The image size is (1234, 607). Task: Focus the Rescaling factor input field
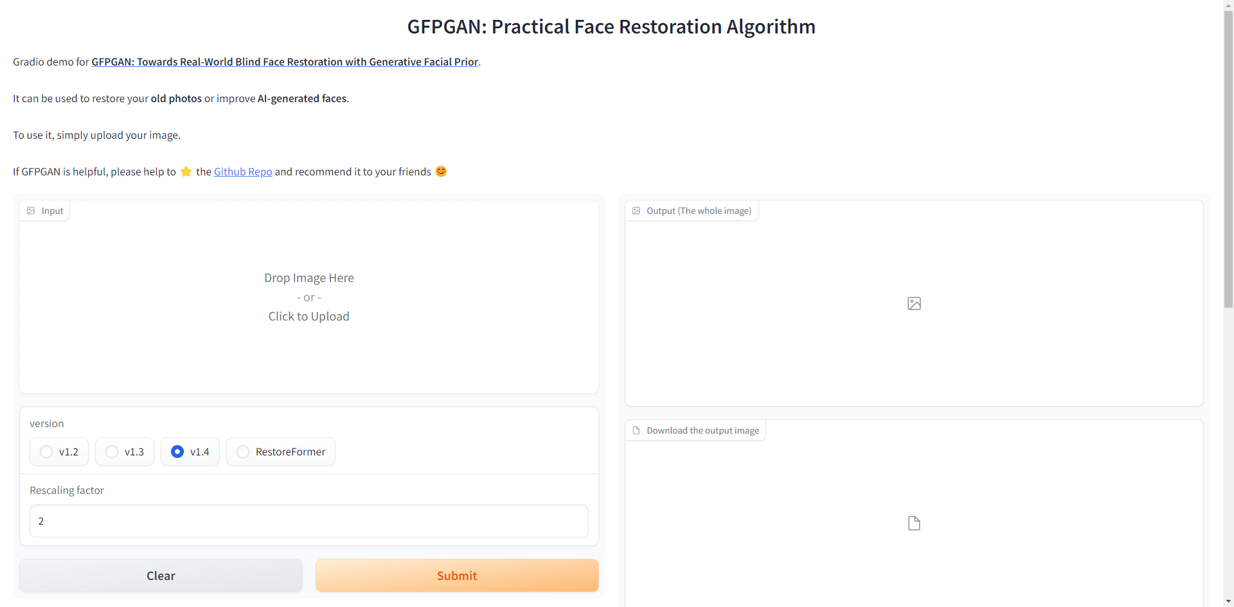(308, 521)
